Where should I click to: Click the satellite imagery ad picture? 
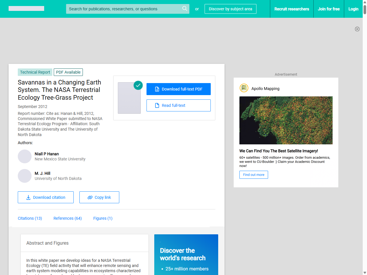point(286,120)
